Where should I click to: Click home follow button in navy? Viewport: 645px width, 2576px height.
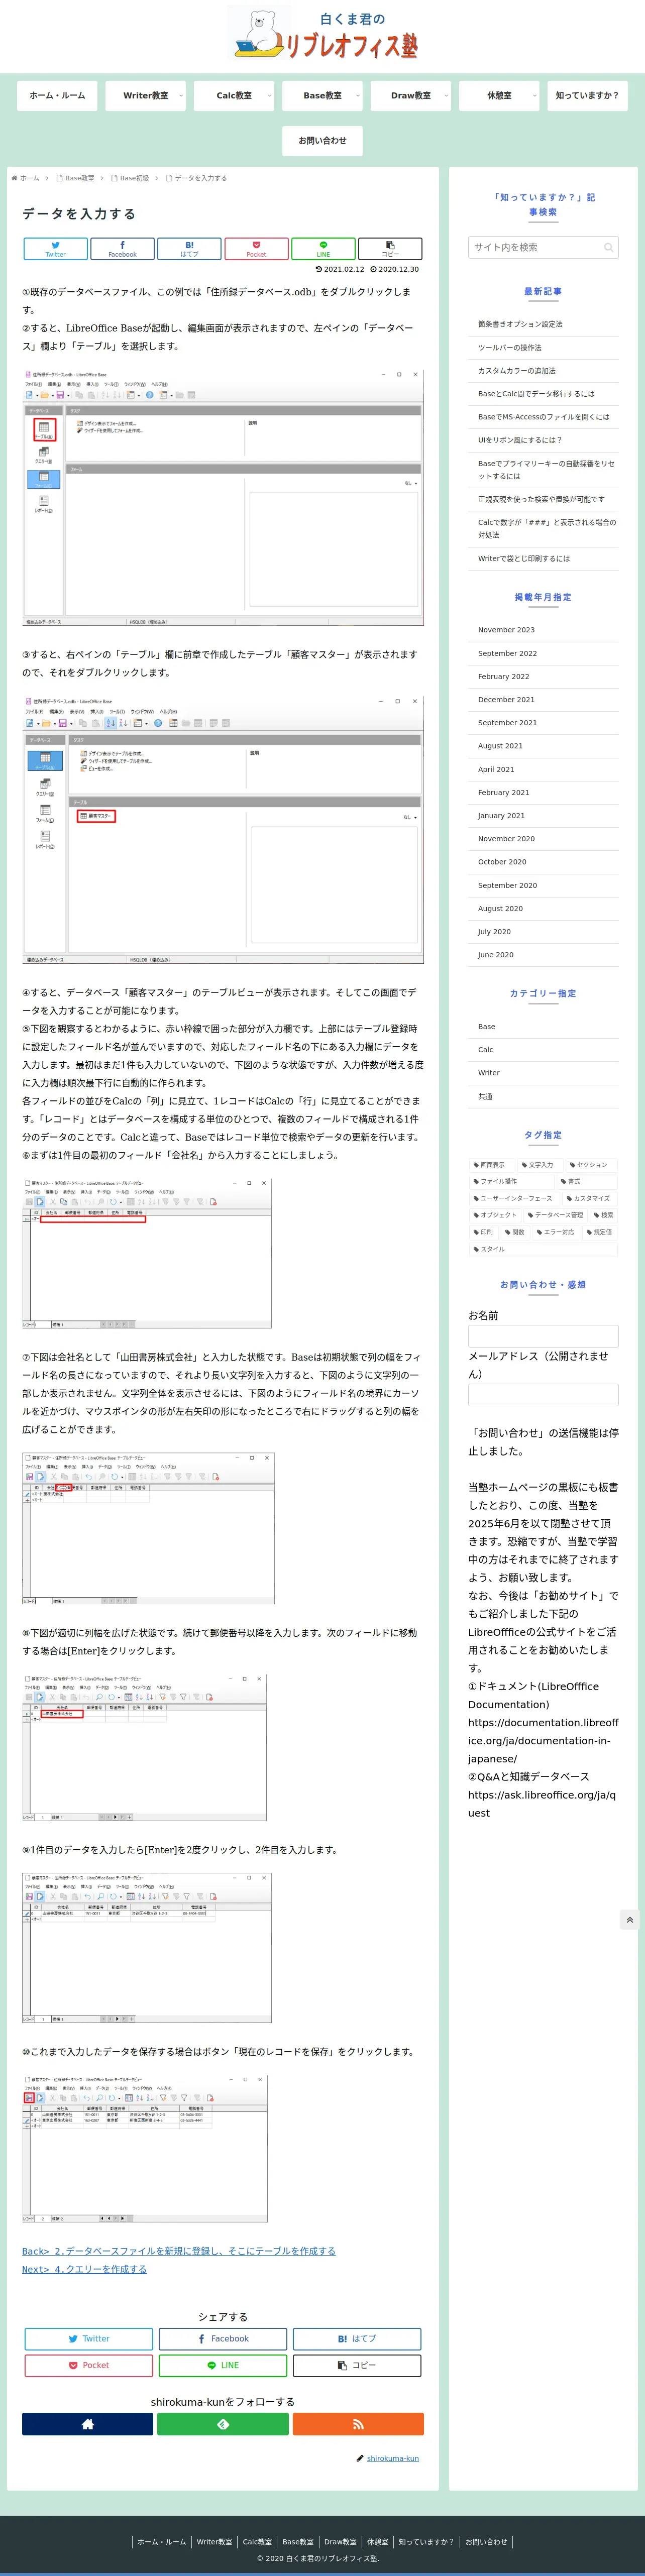[88, 2424]
